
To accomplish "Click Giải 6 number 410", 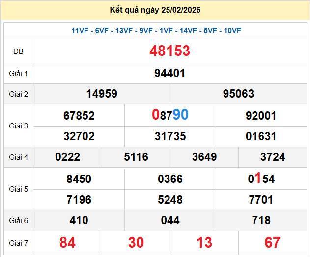I will tap(79, 220).
